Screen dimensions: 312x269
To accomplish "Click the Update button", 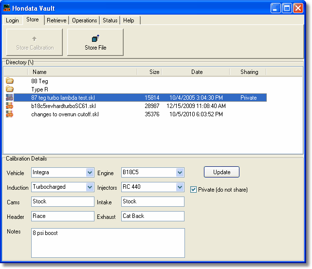I will (221, 172).
